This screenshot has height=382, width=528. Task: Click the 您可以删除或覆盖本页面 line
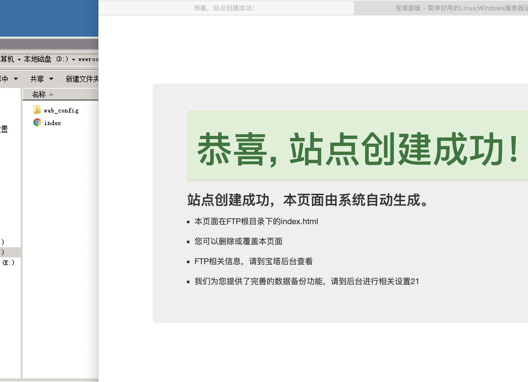pyautogui.click(x=239, y=241)
